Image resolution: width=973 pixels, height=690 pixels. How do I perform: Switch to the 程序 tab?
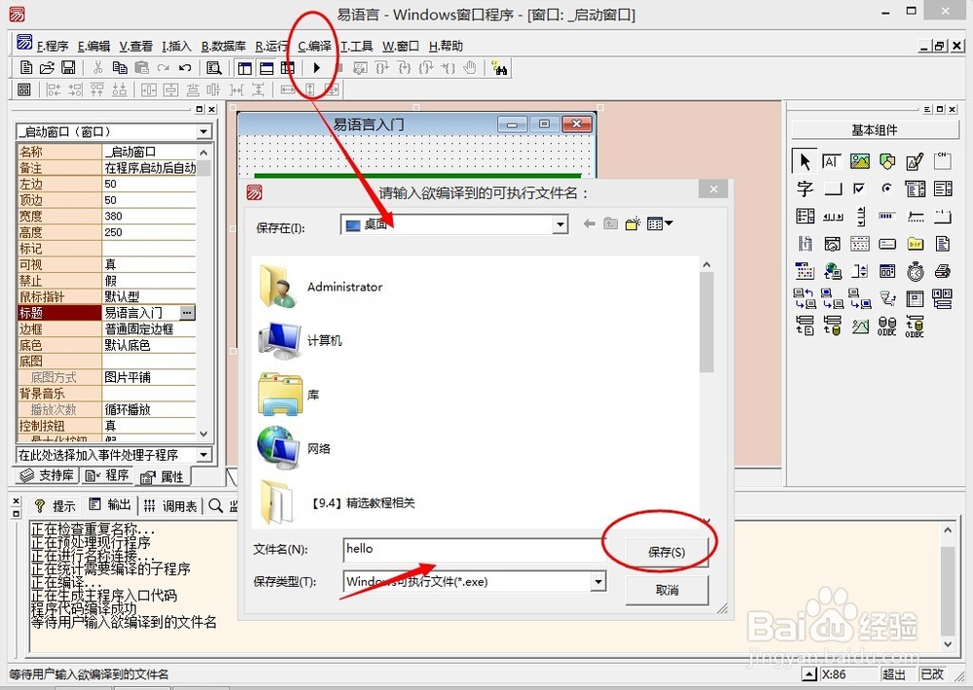click(107, 475)
